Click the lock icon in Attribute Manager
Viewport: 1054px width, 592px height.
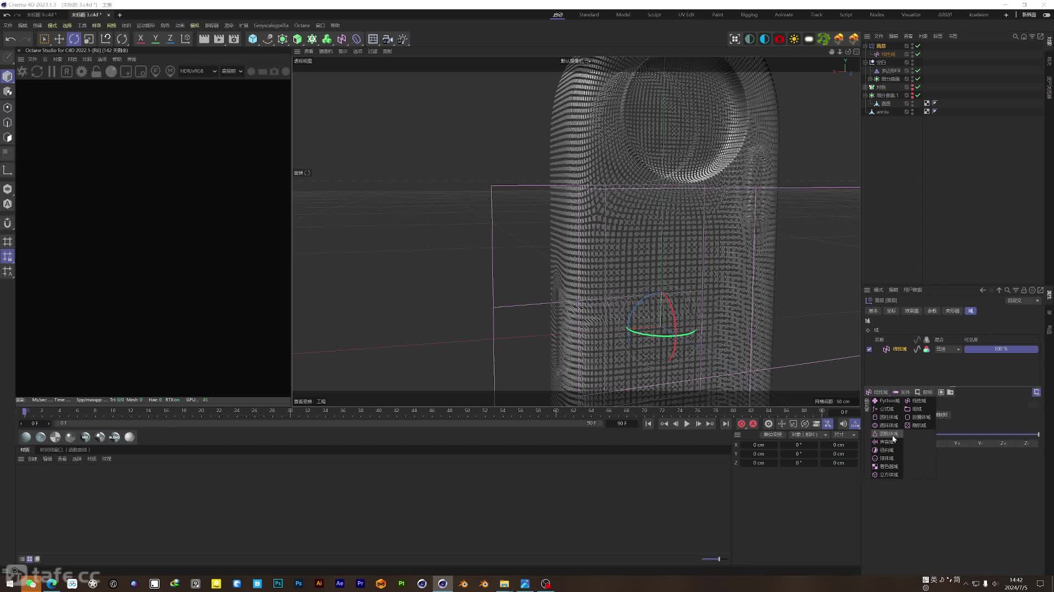click(1024, 290)
